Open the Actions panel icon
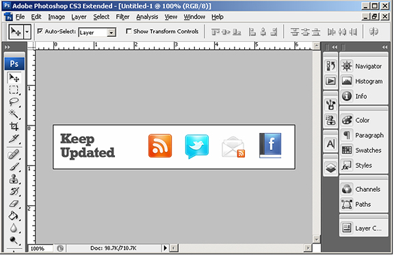The height and width of the screenshot is (255, 394). [x=330, y=80]
